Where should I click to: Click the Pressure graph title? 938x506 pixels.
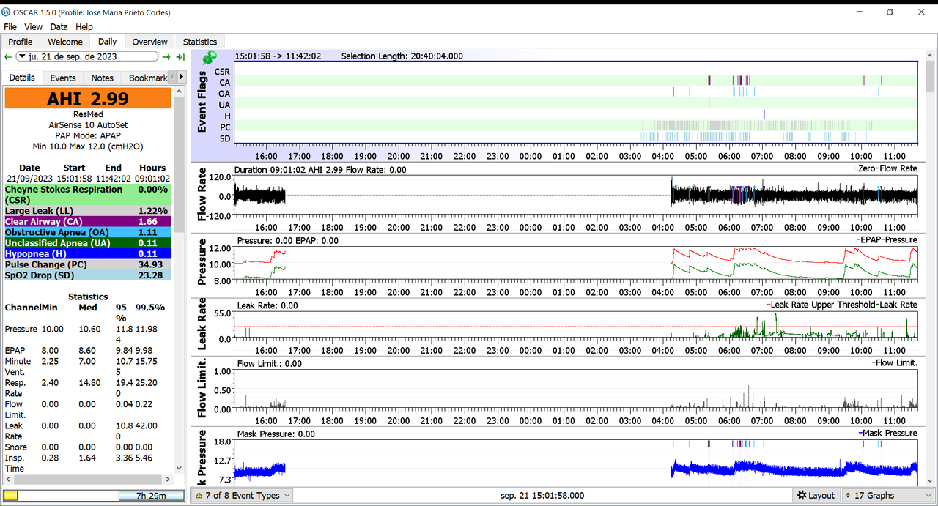(x=203, y=264)
